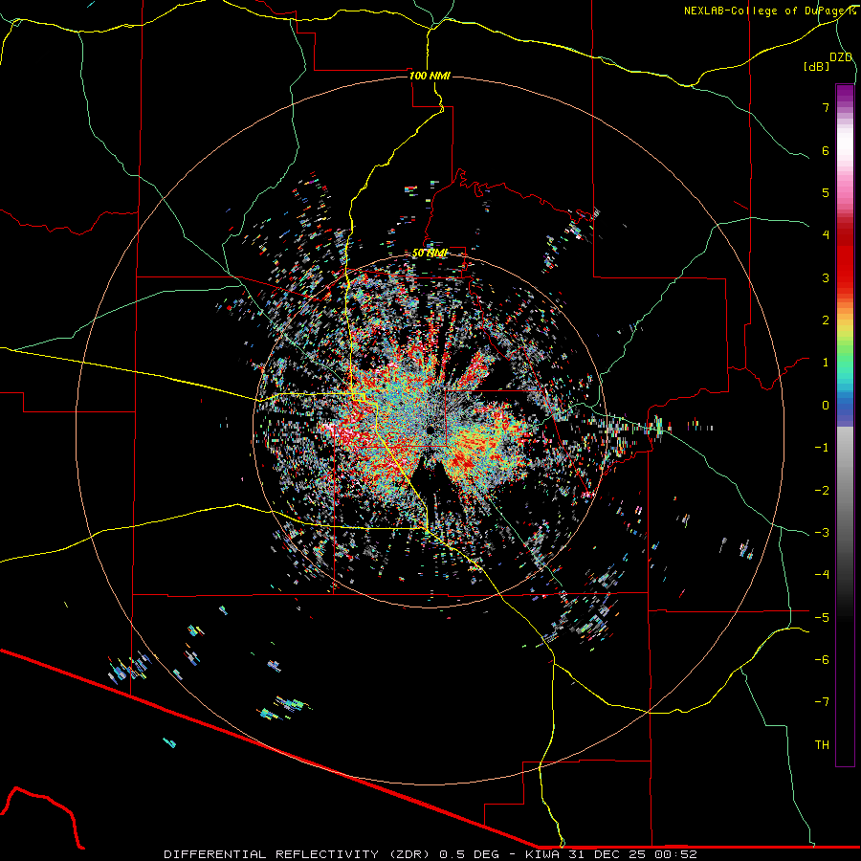Click the colorbar tick label -4

point(822,575)
